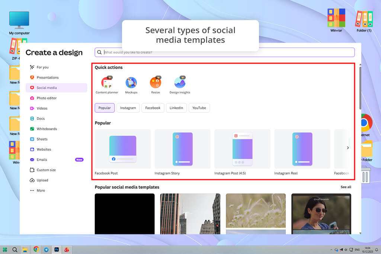Open the woman with sunglasses template thumbnail
This screenshot has height=254, width=381.
(x=321, y=214)
